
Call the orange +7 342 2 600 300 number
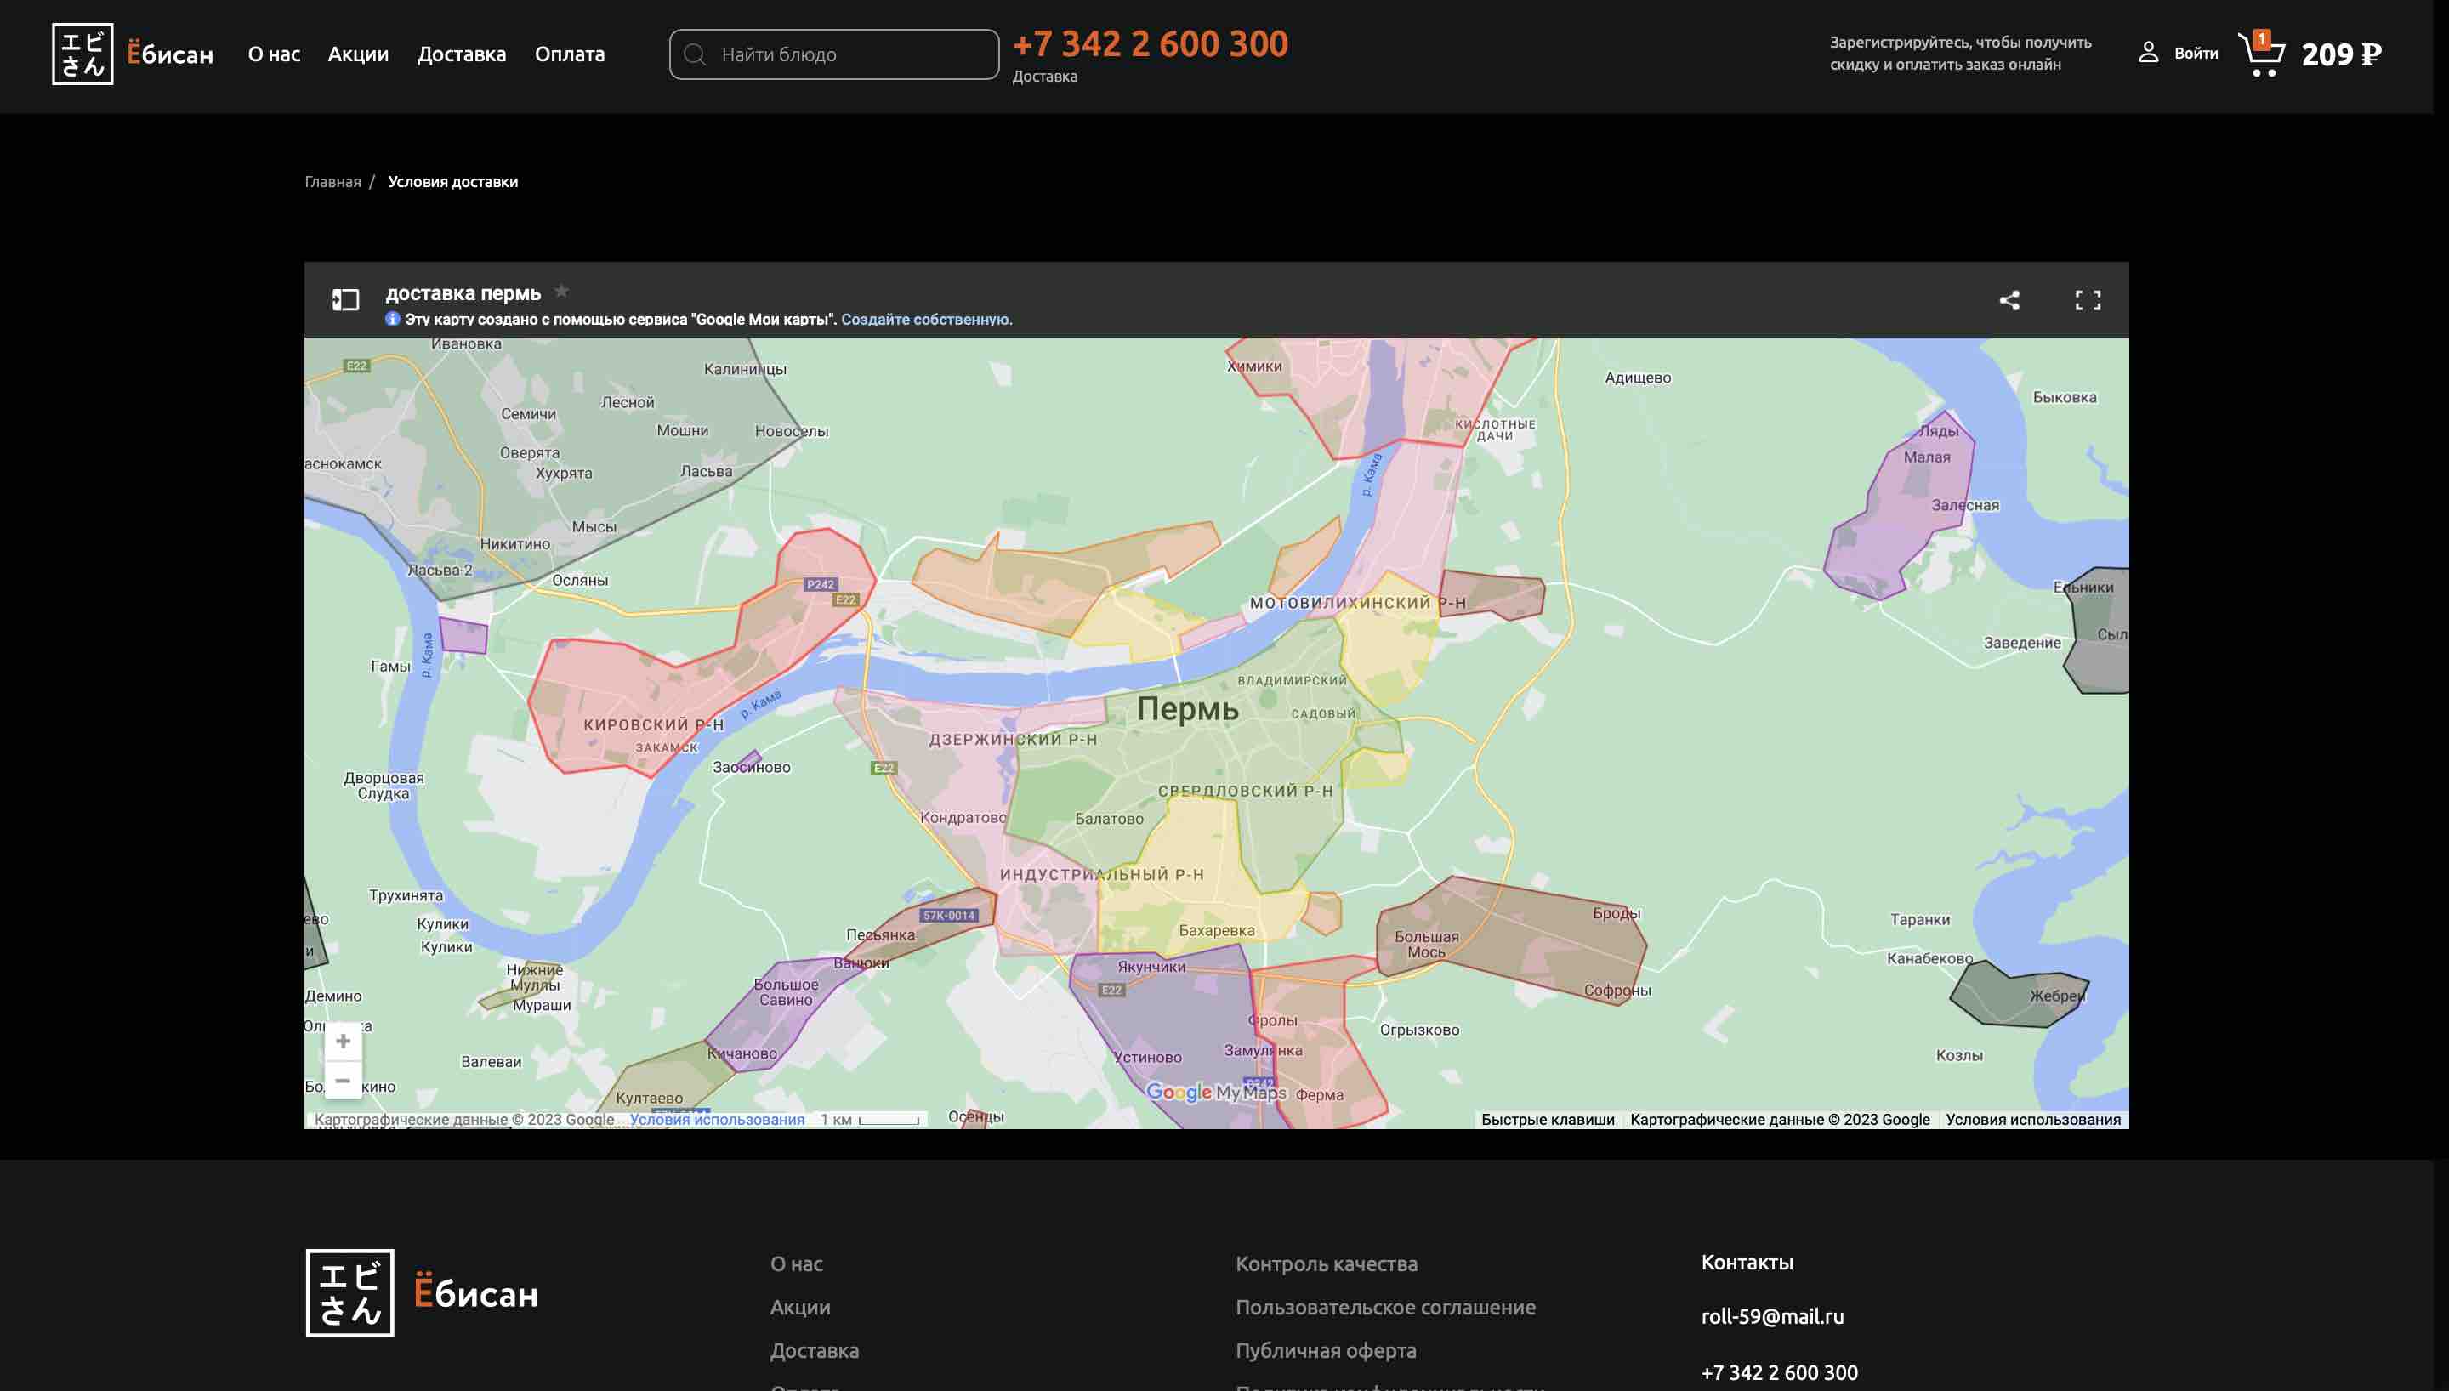(x=1150, y=44)
